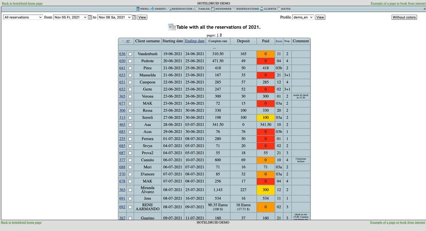Image resolution: width=426 pixels, height=231 pixels.
Task: Sort by the Ending date column header
Action: pos(195,41)
